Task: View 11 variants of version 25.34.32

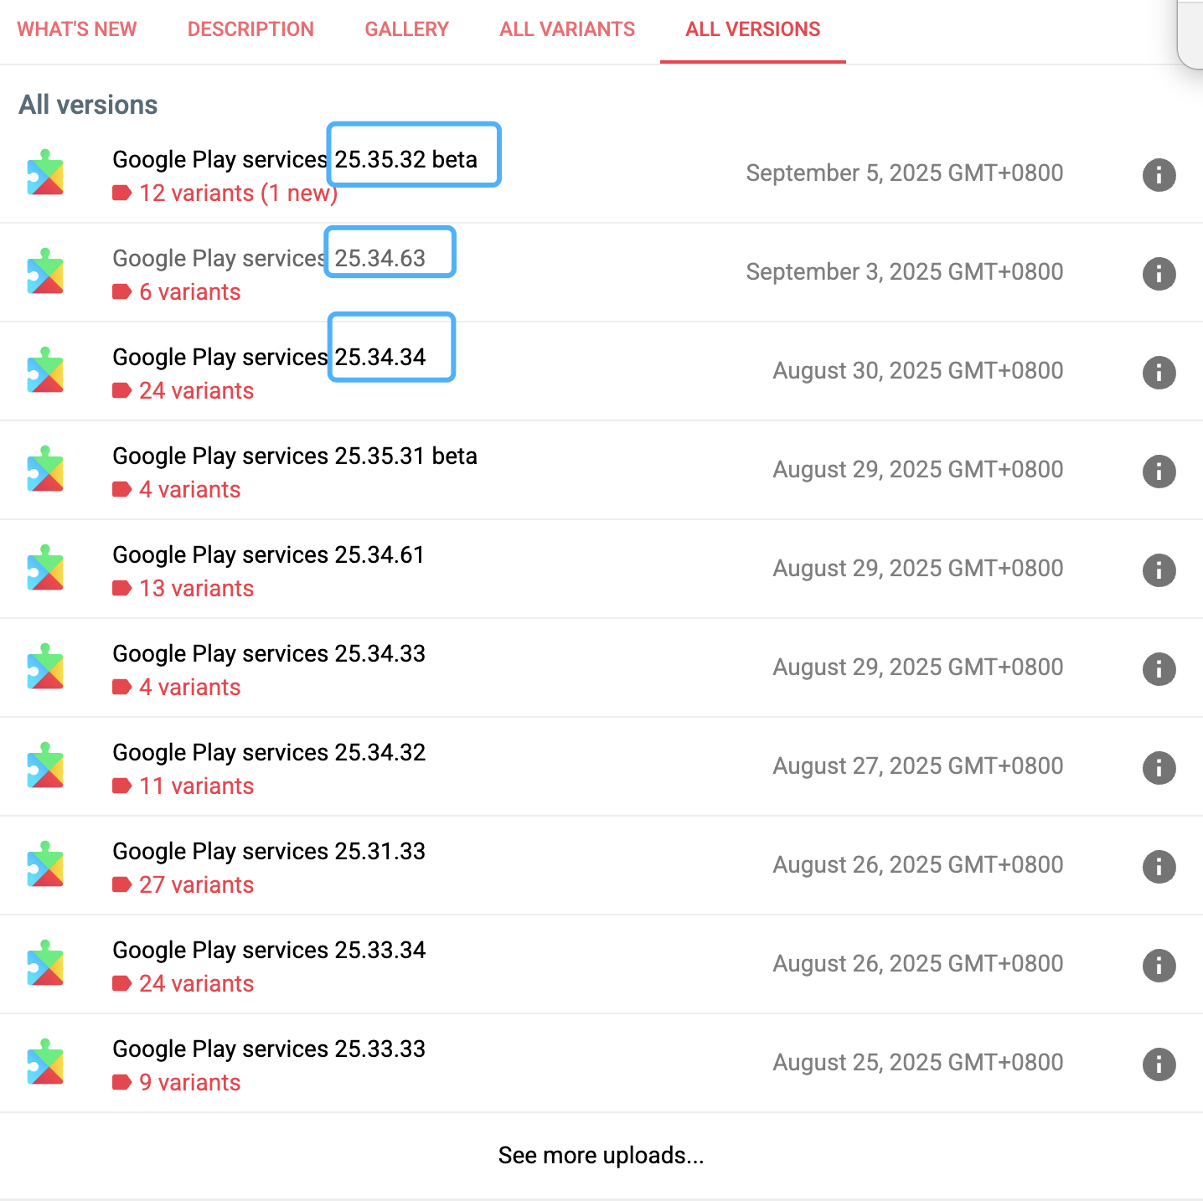Action: pyautogui.click(x=197, y=786)
